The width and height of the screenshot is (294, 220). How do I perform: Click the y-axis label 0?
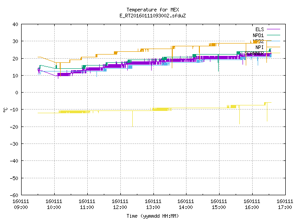coord(17,93)
